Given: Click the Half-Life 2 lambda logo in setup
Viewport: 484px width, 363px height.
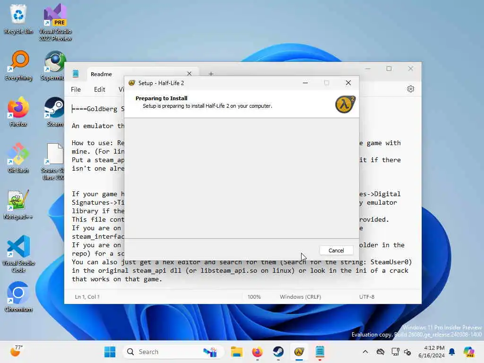Looking at the screenshot, I should coord(345,104).
